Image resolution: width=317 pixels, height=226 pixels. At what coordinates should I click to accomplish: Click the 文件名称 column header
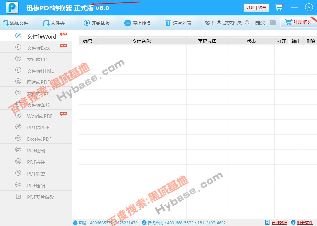tap(141, 41)
